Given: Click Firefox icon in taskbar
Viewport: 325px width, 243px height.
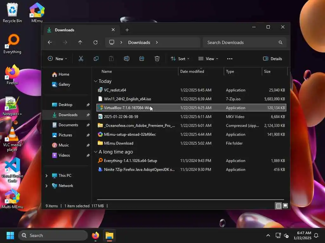Looking at the screenshot, I should (95, 235).
